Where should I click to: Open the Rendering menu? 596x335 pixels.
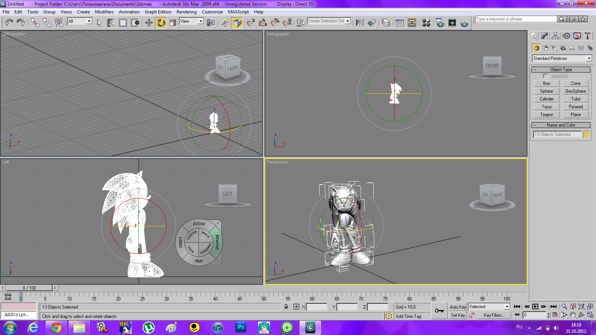(187, 12)
